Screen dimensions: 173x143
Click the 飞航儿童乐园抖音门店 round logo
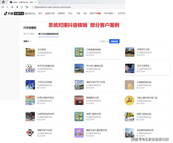(x=129, y=100)
